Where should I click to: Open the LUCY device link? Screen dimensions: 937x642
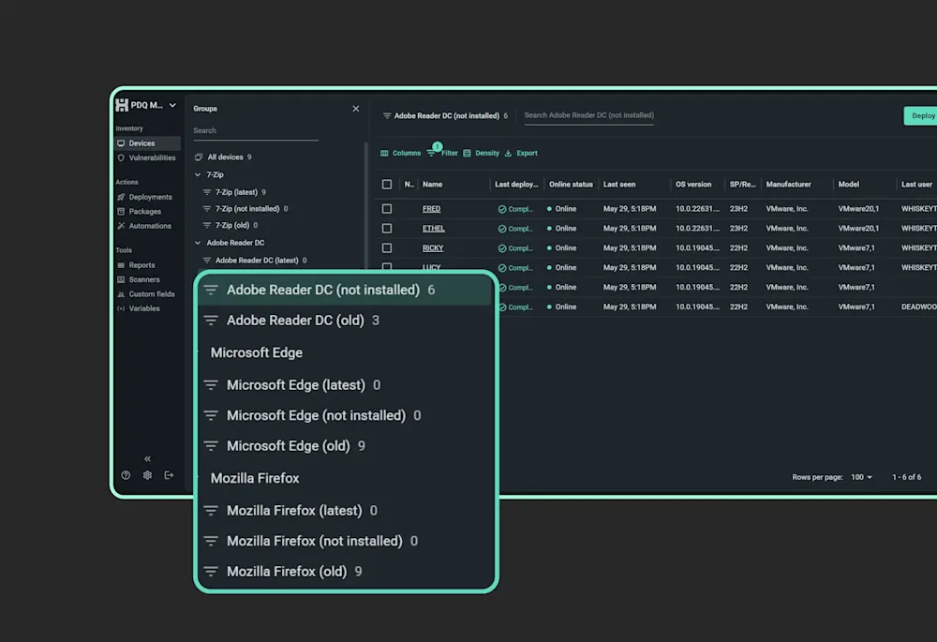coord(431,268)
